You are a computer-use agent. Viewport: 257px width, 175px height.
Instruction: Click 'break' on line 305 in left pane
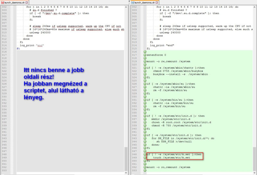click(37, 17)
